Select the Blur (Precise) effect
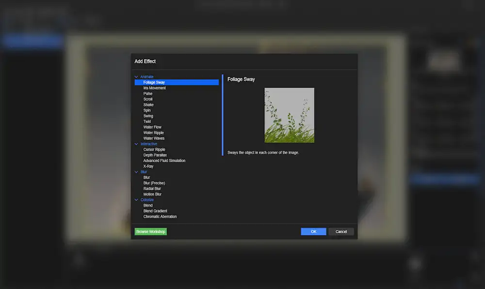This screenshot has height=289, width=485. (154, 183)
